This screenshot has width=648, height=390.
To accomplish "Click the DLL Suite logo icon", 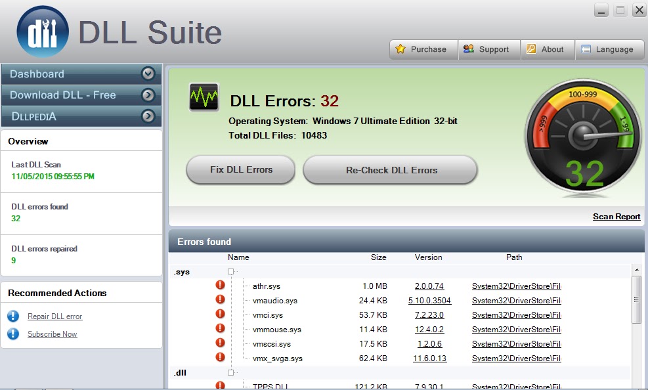I will [x=43, y=32].
